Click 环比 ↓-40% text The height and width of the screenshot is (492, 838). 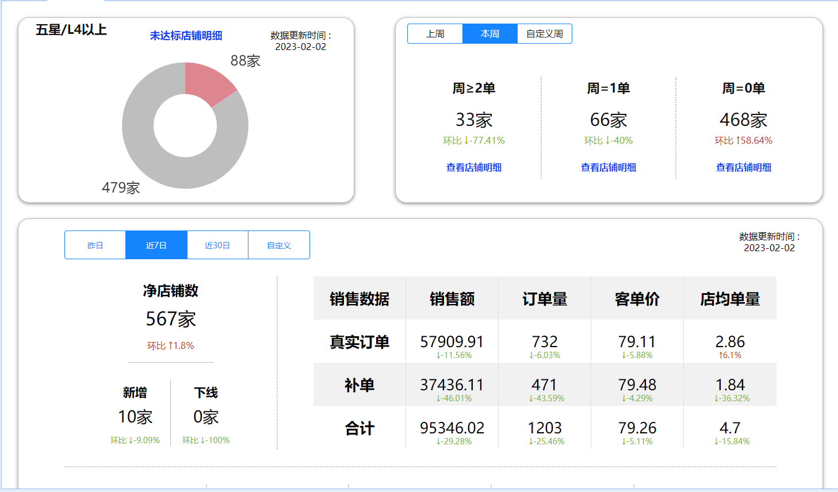coord(609,141)
